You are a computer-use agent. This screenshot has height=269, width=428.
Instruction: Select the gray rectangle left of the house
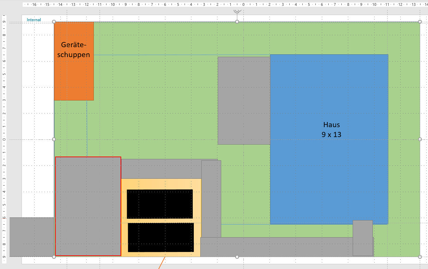click(x=244, y=100)
